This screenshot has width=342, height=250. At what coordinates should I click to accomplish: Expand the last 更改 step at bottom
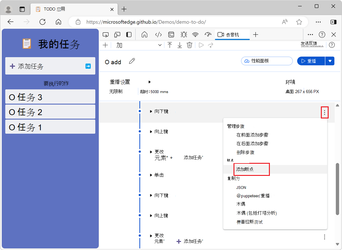point(151,236)
